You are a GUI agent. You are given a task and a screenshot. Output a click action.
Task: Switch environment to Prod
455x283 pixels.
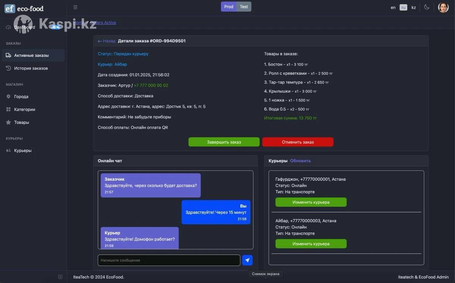point(229,7)
